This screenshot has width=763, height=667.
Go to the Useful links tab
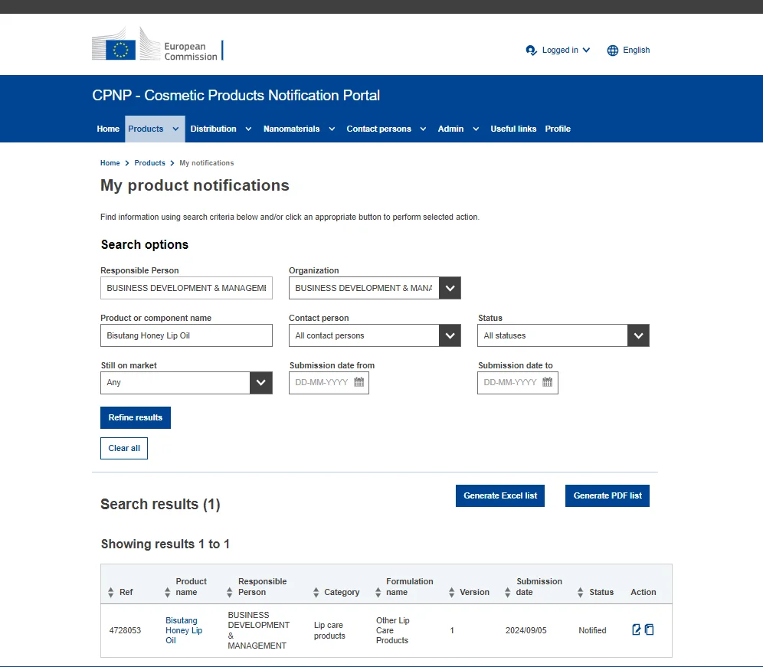[513, 129]
